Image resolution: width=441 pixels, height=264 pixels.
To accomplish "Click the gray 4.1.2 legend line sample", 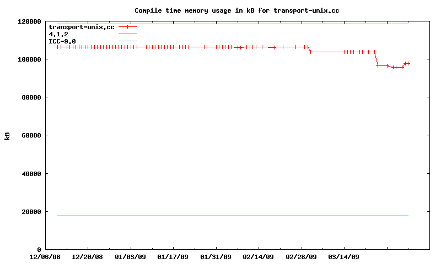I will [127, 34].
